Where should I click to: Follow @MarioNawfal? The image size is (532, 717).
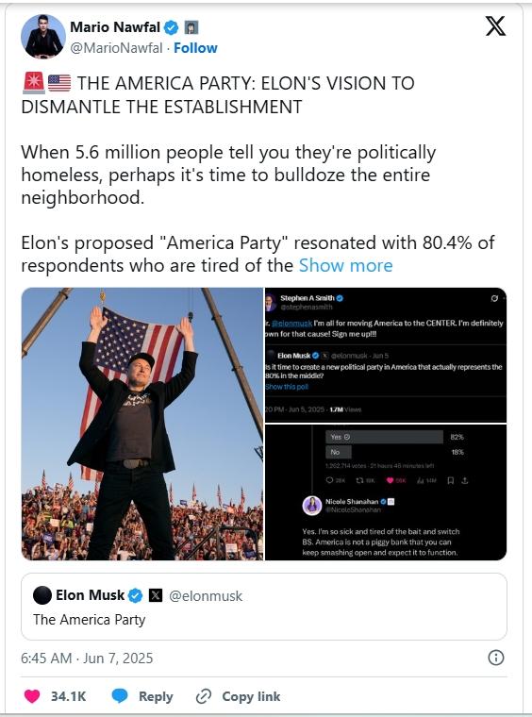pos(195,48)
